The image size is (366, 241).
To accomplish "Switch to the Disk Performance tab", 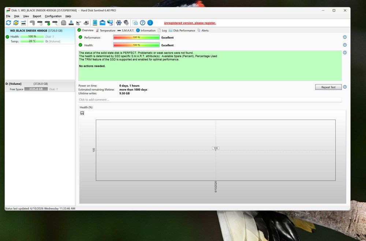I will pyautogui.click(x=182, y=30).
